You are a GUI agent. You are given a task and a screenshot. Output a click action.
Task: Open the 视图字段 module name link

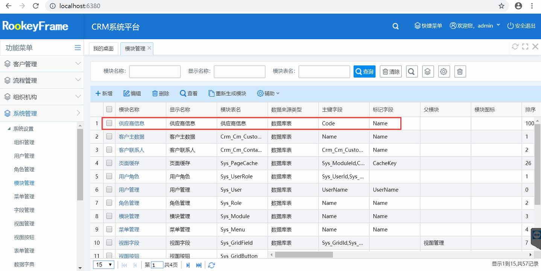(129, 243)
